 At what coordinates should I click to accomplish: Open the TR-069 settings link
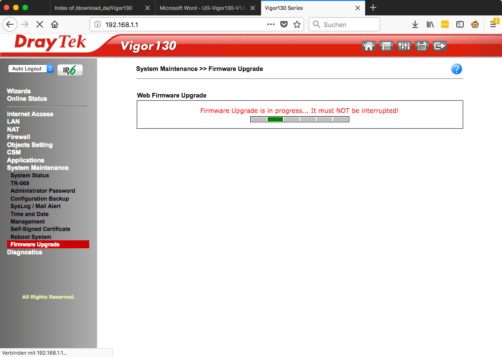(20, 183)
